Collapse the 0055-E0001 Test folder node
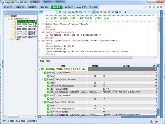This screenshot has height=124, width=165. [x=9, y=19]
